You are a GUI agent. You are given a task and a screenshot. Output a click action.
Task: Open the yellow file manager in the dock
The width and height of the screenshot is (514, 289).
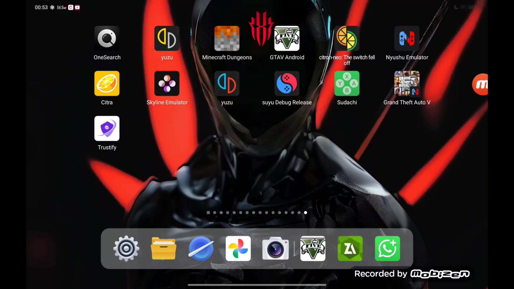163,249
